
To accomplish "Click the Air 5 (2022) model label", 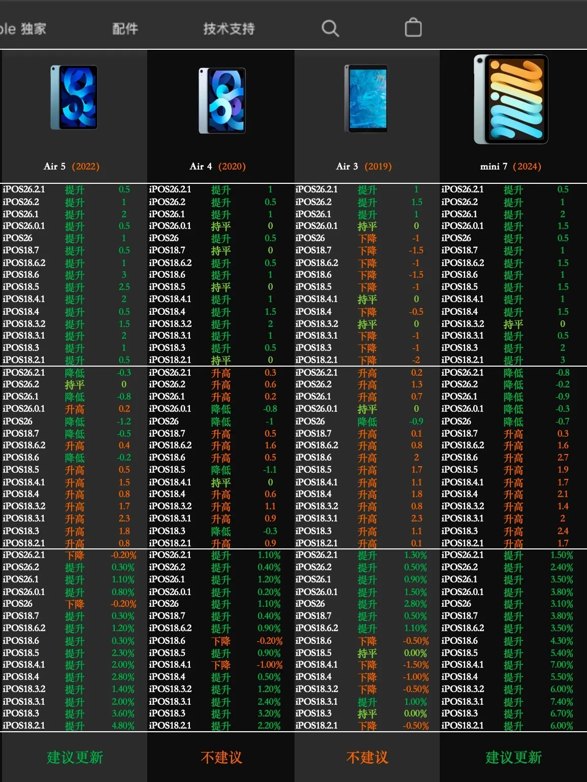I will [x=72, y=167].
